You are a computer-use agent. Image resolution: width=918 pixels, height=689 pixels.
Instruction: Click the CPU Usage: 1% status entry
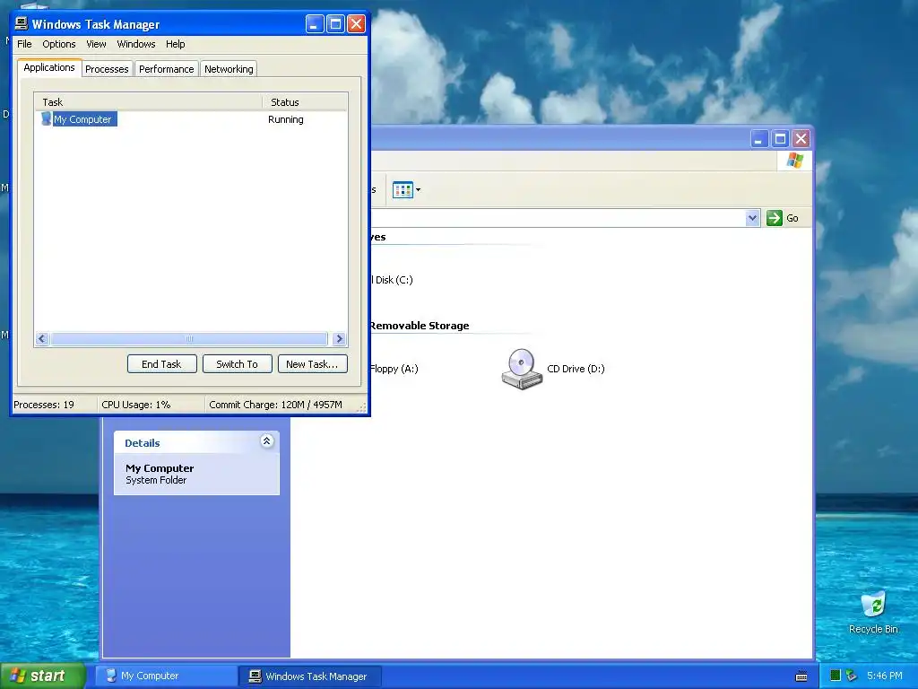[136, 405]
